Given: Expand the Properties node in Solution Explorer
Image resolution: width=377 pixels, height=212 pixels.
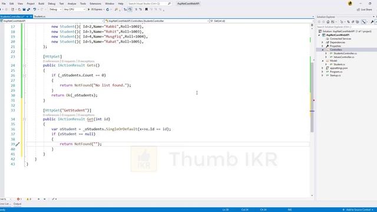Looking at the screenshot, I should point(323,46).
